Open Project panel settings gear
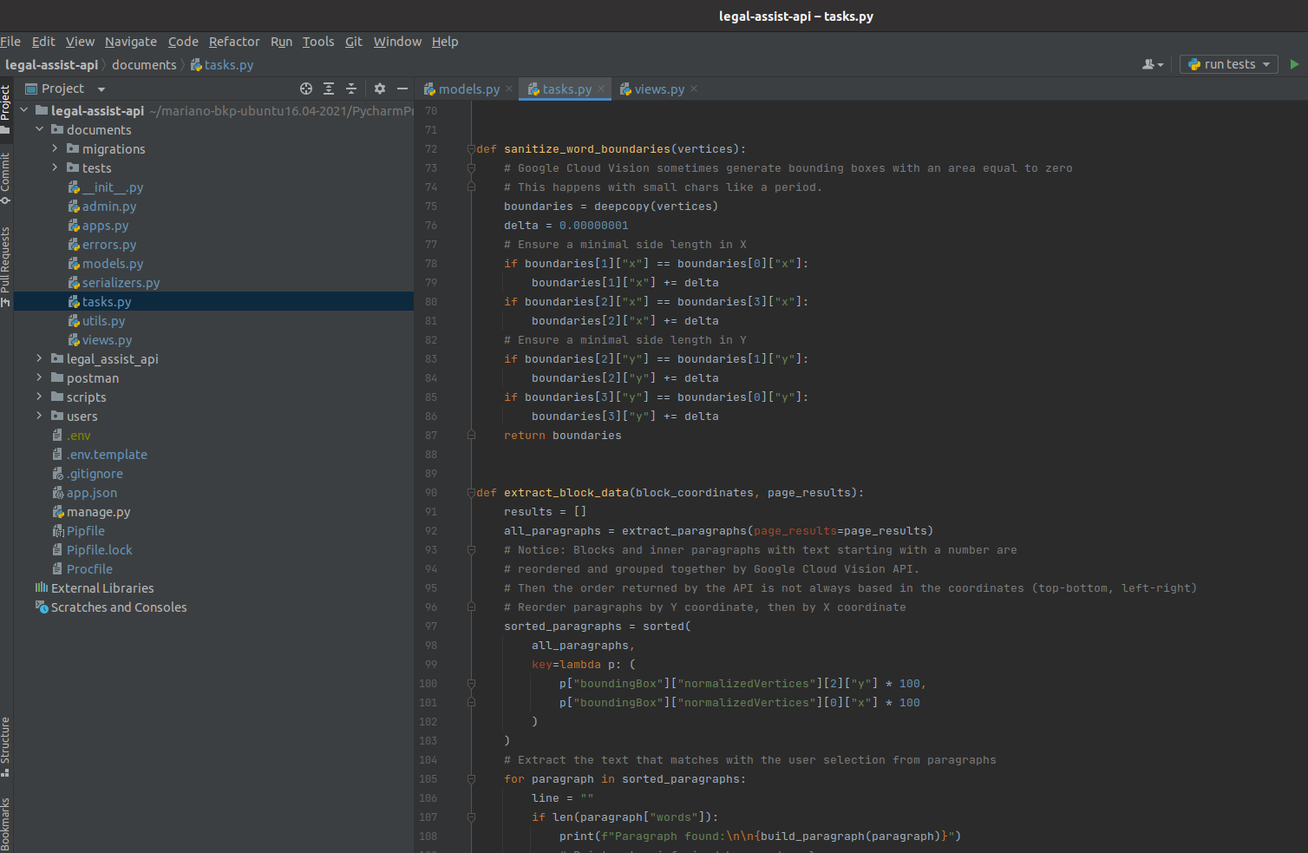Screen dimensions: 1308x853 (x=380, y=89)
